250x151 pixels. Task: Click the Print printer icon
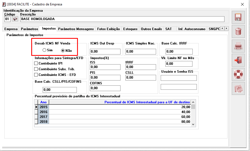(x=238, y=46)
